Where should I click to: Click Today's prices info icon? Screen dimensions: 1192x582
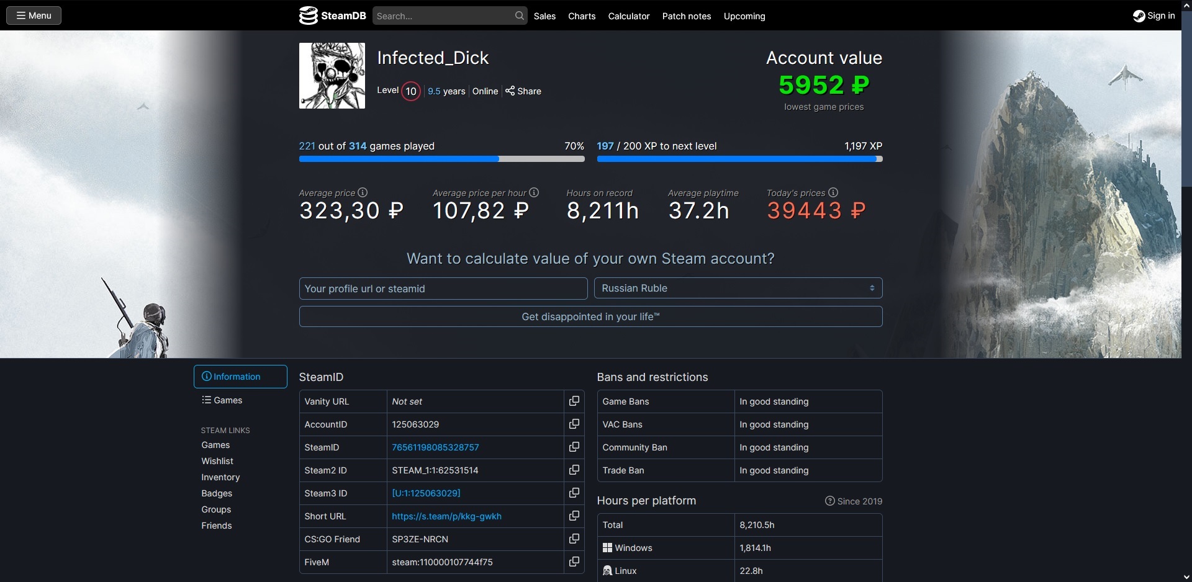[x=833, y=192]
